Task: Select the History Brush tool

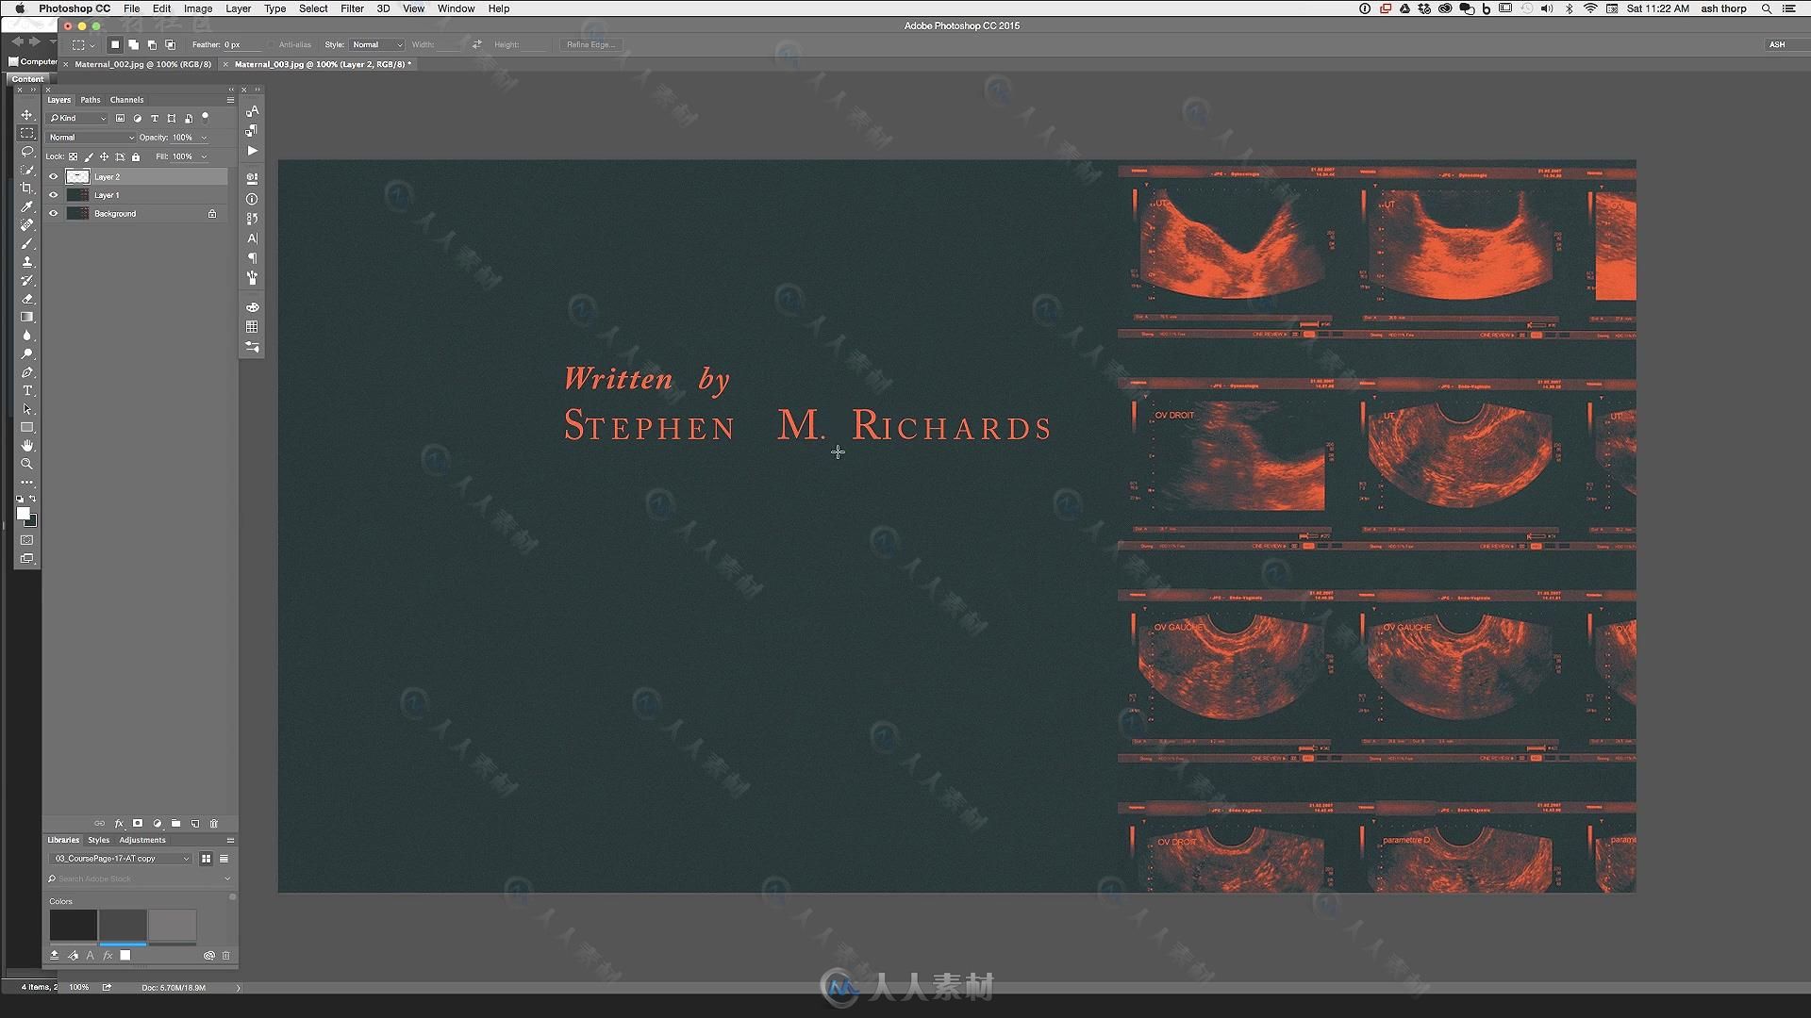Action: (27, 280)
